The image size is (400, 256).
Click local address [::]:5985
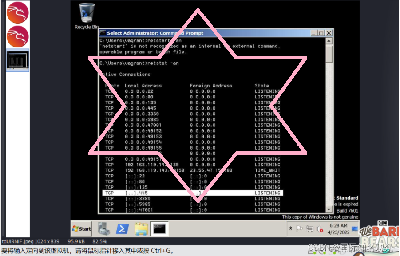[138, 204]
